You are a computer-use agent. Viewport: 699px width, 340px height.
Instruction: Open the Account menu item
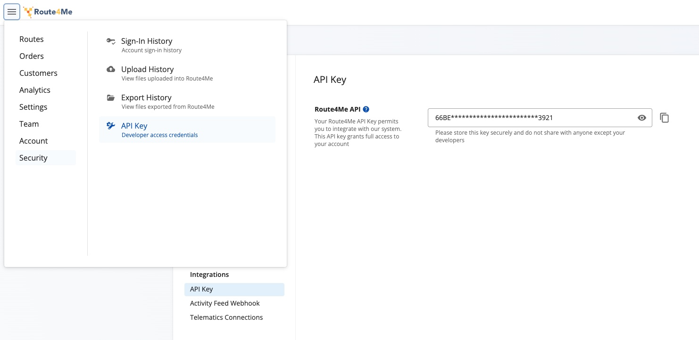point(46,141)
